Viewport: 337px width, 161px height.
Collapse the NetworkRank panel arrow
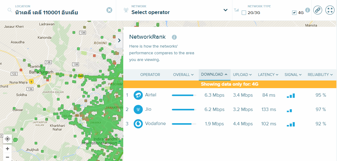tap(119, 41)
